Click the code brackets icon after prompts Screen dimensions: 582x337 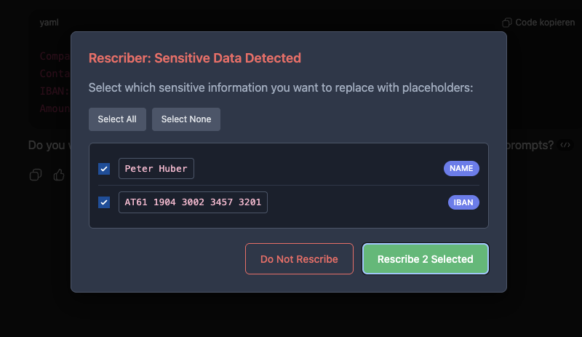[x=565, y=145]
